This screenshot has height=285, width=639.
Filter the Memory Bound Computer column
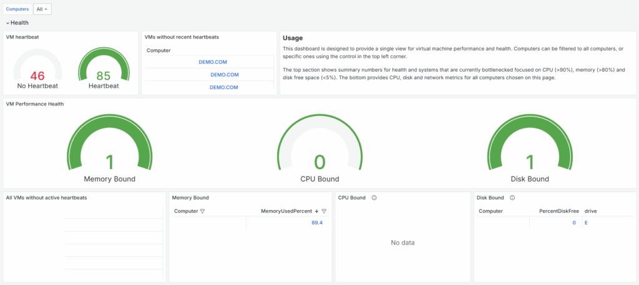click(x=203, y=211)
